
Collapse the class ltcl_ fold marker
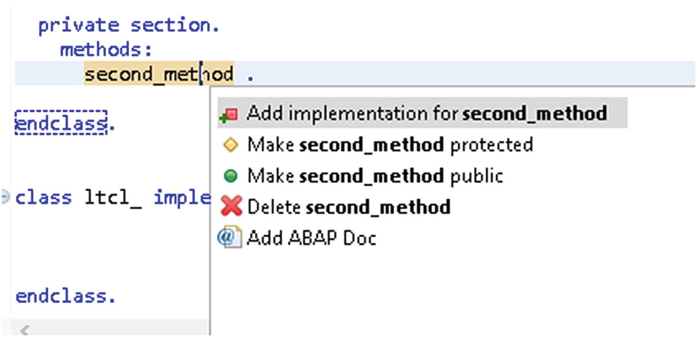pyautogui.click(x=5, y=197)
